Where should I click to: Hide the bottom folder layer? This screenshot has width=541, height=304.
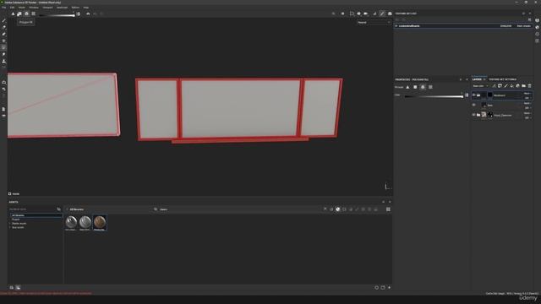click(x=473, y=115)
